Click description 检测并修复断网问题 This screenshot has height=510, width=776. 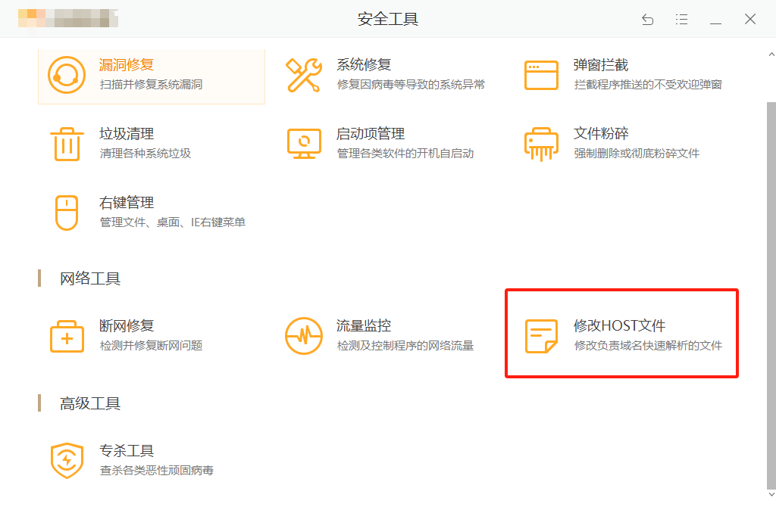[151, 346]
